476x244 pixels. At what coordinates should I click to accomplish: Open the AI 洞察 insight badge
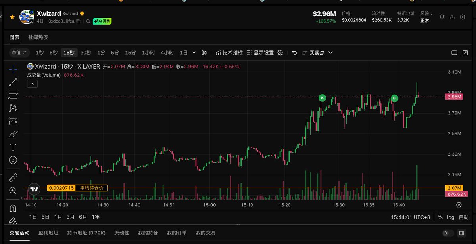[x=102, y=21]
